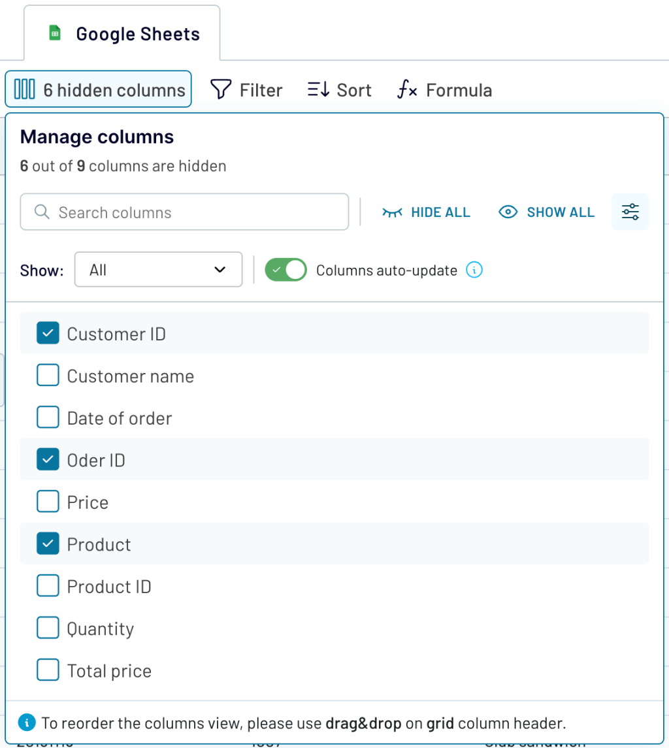
Task: Uncheck the Customer ID column checkbox
Action: (x=48, y=333)
